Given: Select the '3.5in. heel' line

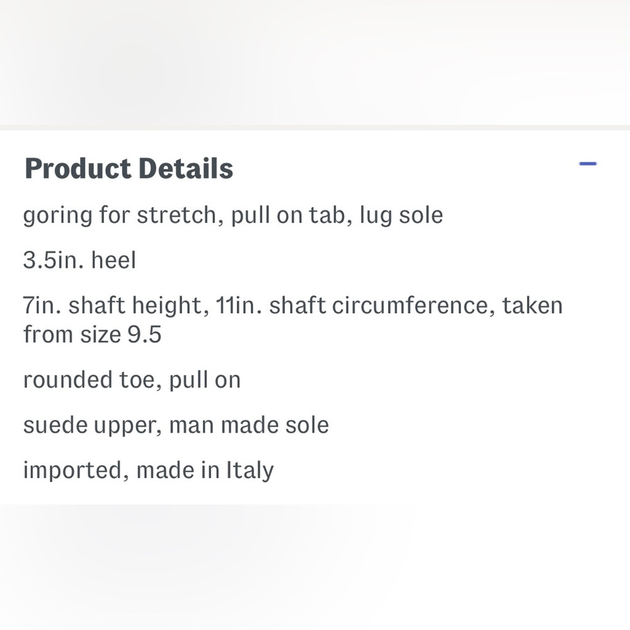Looking at the screenshot, I should tap(79, 260).
